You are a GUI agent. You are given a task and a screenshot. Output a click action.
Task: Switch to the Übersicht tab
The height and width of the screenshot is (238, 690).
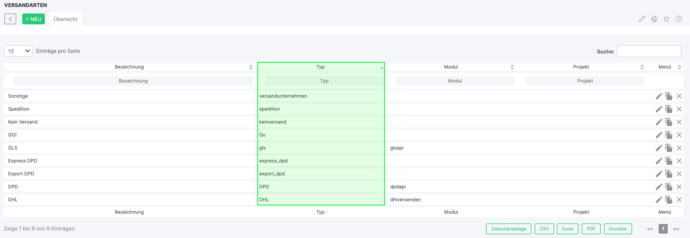click(65, 19)
